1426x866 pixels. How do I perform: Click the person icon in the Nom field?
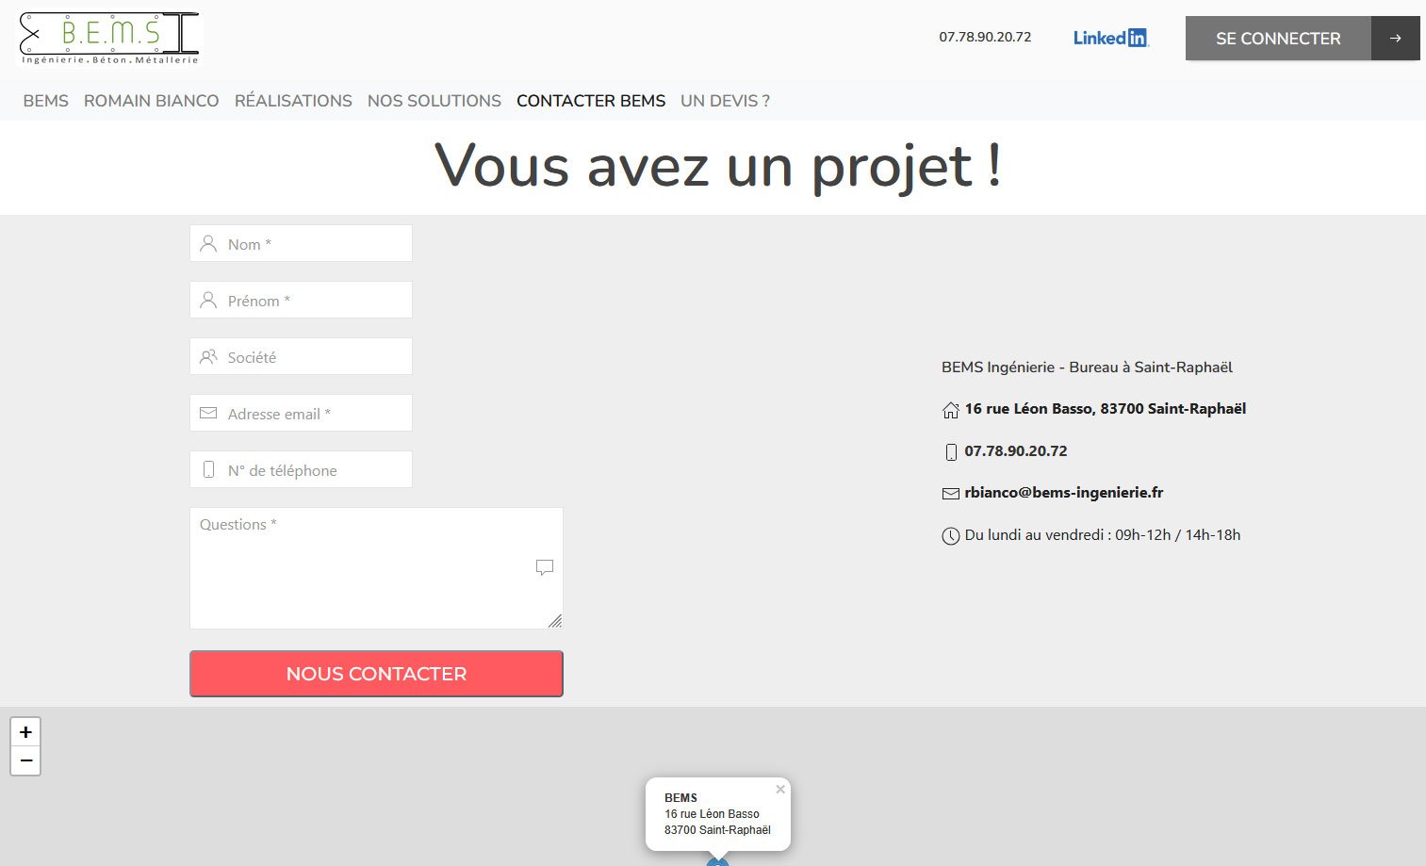click(208, 243)
